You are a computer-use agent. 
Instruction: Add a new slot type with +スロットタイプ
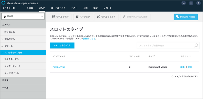click(62, 45)
